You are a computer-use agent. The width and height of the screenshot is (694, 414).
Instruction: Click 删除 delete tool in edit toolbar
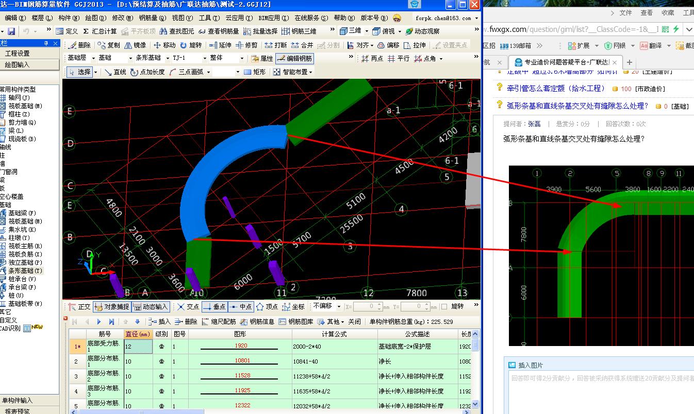79,45
